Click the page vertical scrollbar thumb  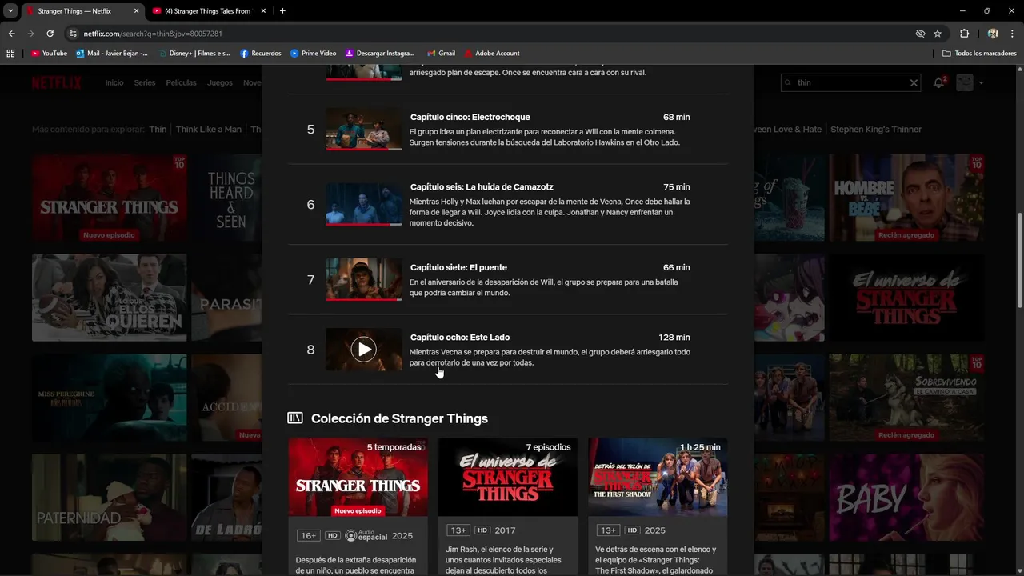point(1019,260)
